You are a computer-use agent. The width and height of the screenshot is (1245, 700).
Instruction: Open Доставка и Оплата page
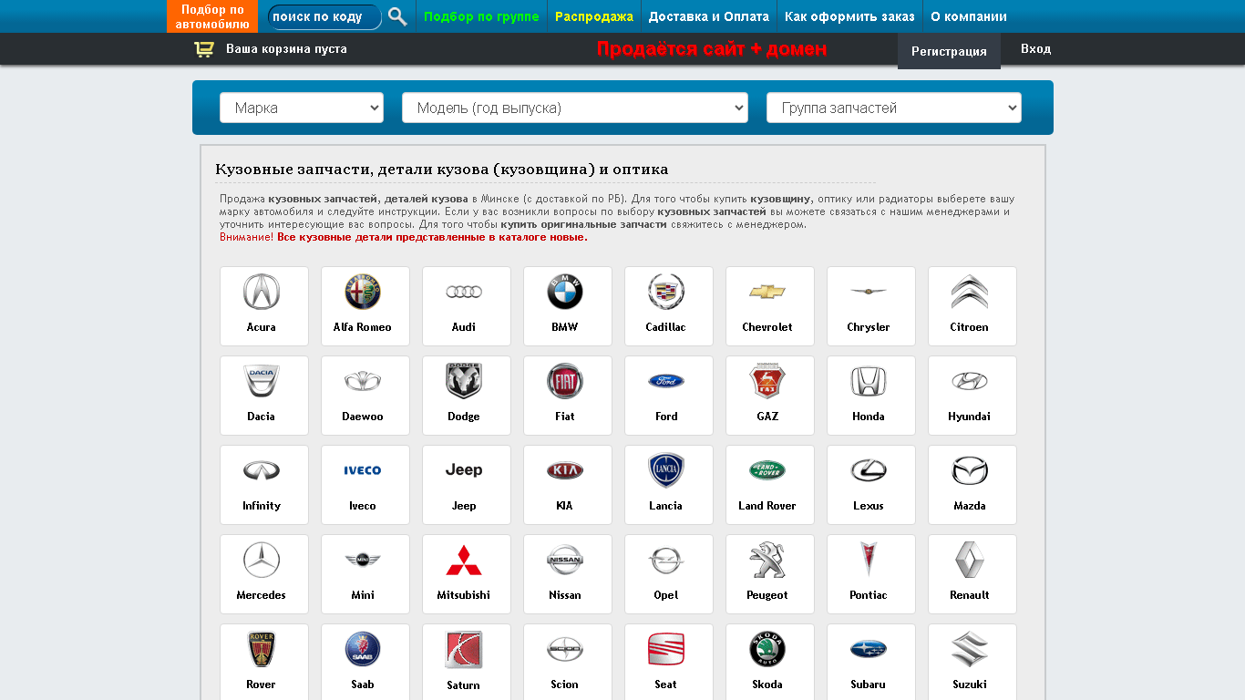[x=709, y=16]
